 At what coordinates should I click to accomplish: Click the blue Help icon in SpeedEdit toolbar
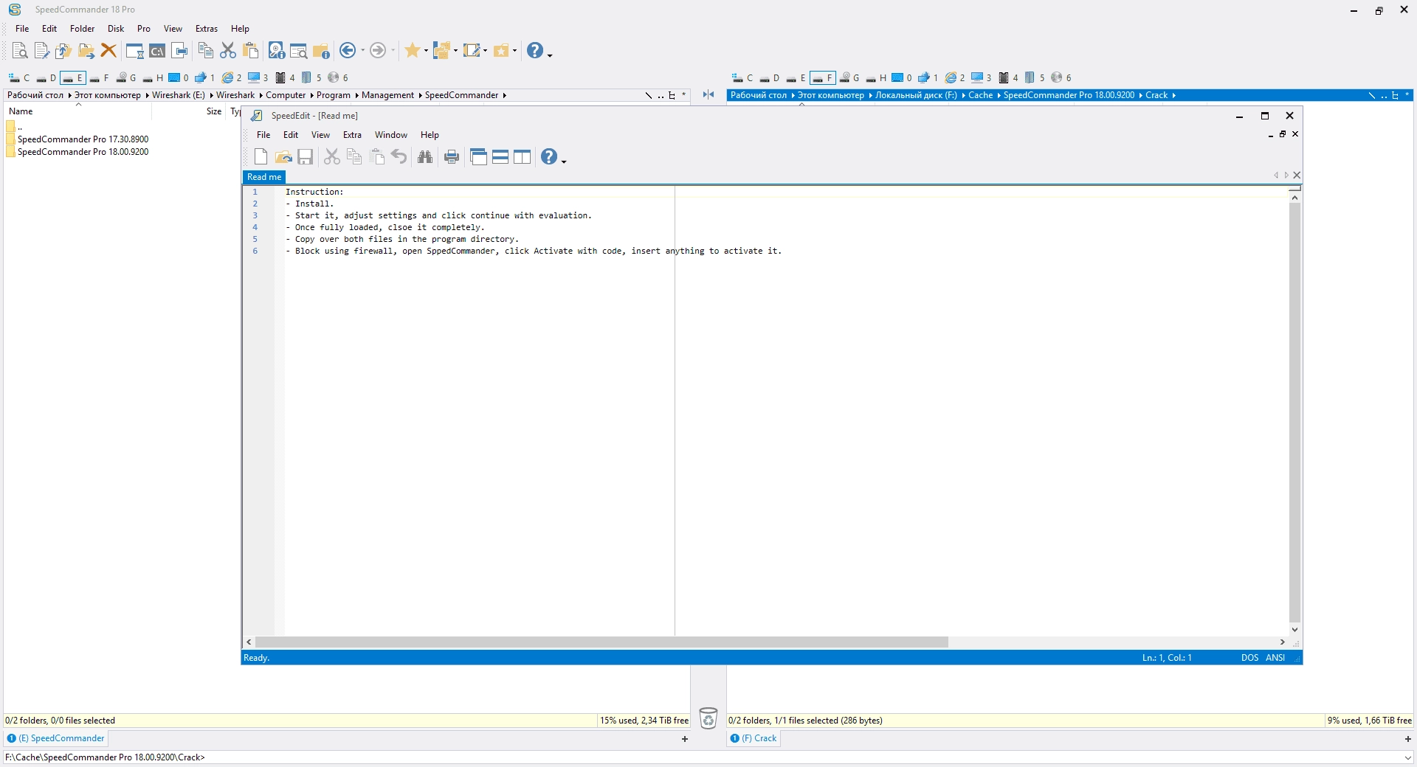[549, 156]
